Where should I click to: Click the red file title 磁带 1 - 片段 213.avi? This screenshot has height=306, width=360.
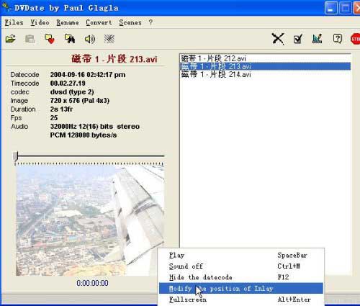pos(114,59)
